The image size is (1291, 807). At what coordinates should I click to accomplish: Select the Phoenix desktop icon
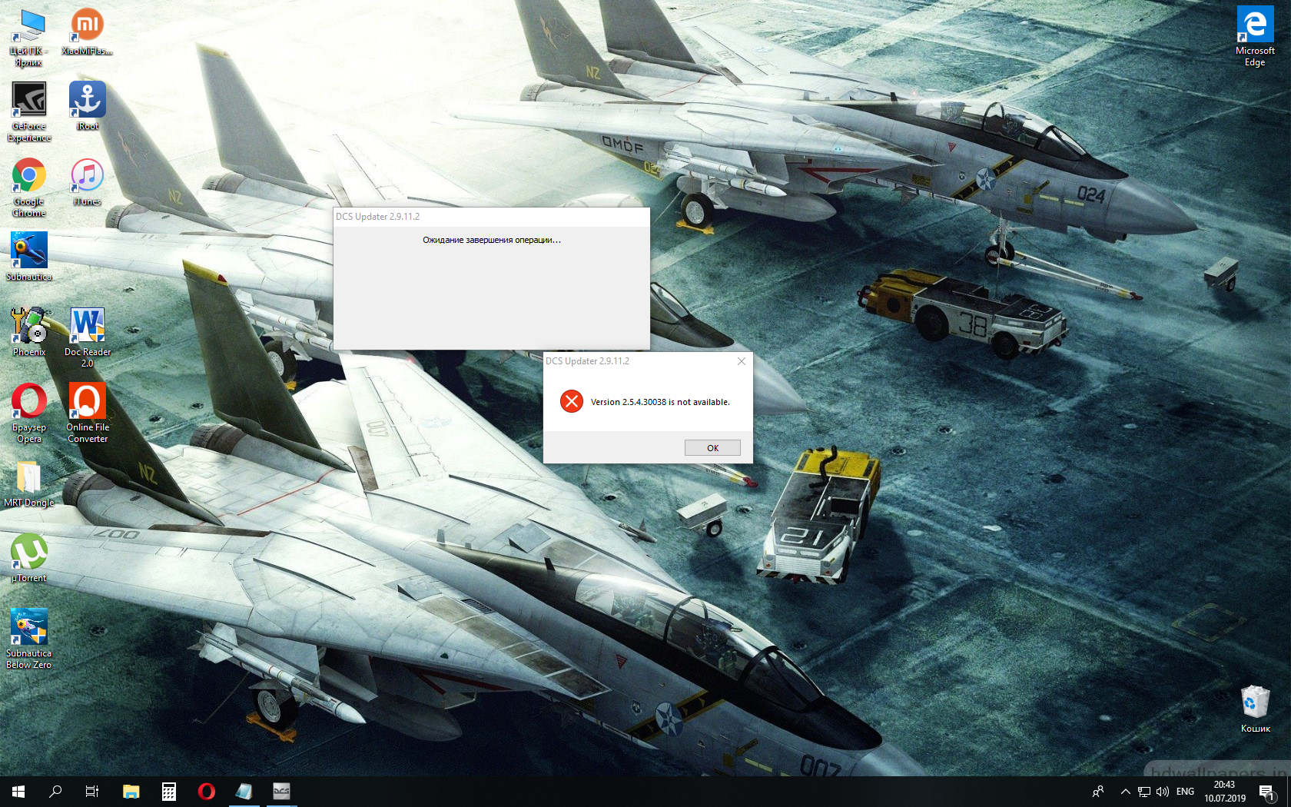[x=29, y=332]
